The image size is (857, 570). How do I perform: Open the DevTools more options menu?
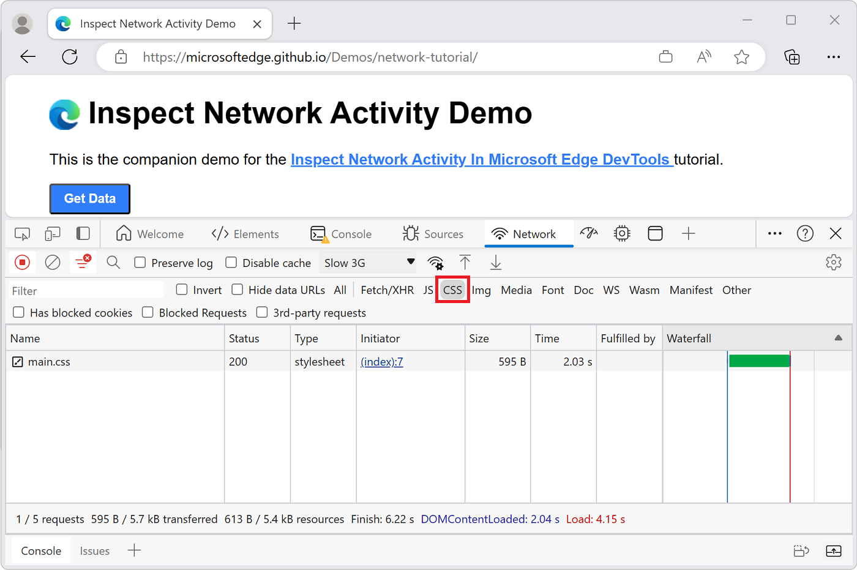pyautogui.click(x=775, y=233)
